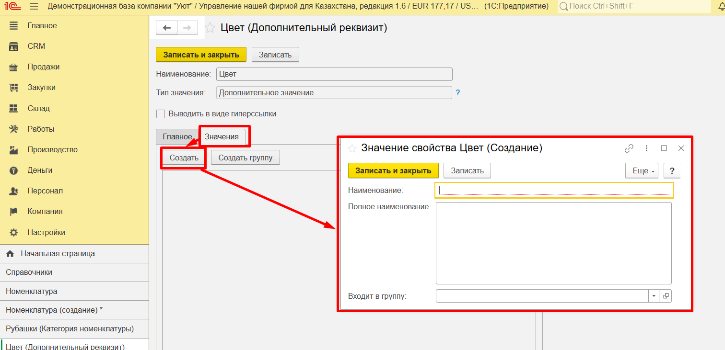
Task: Switch to the Главное tab
Action: 177,136
